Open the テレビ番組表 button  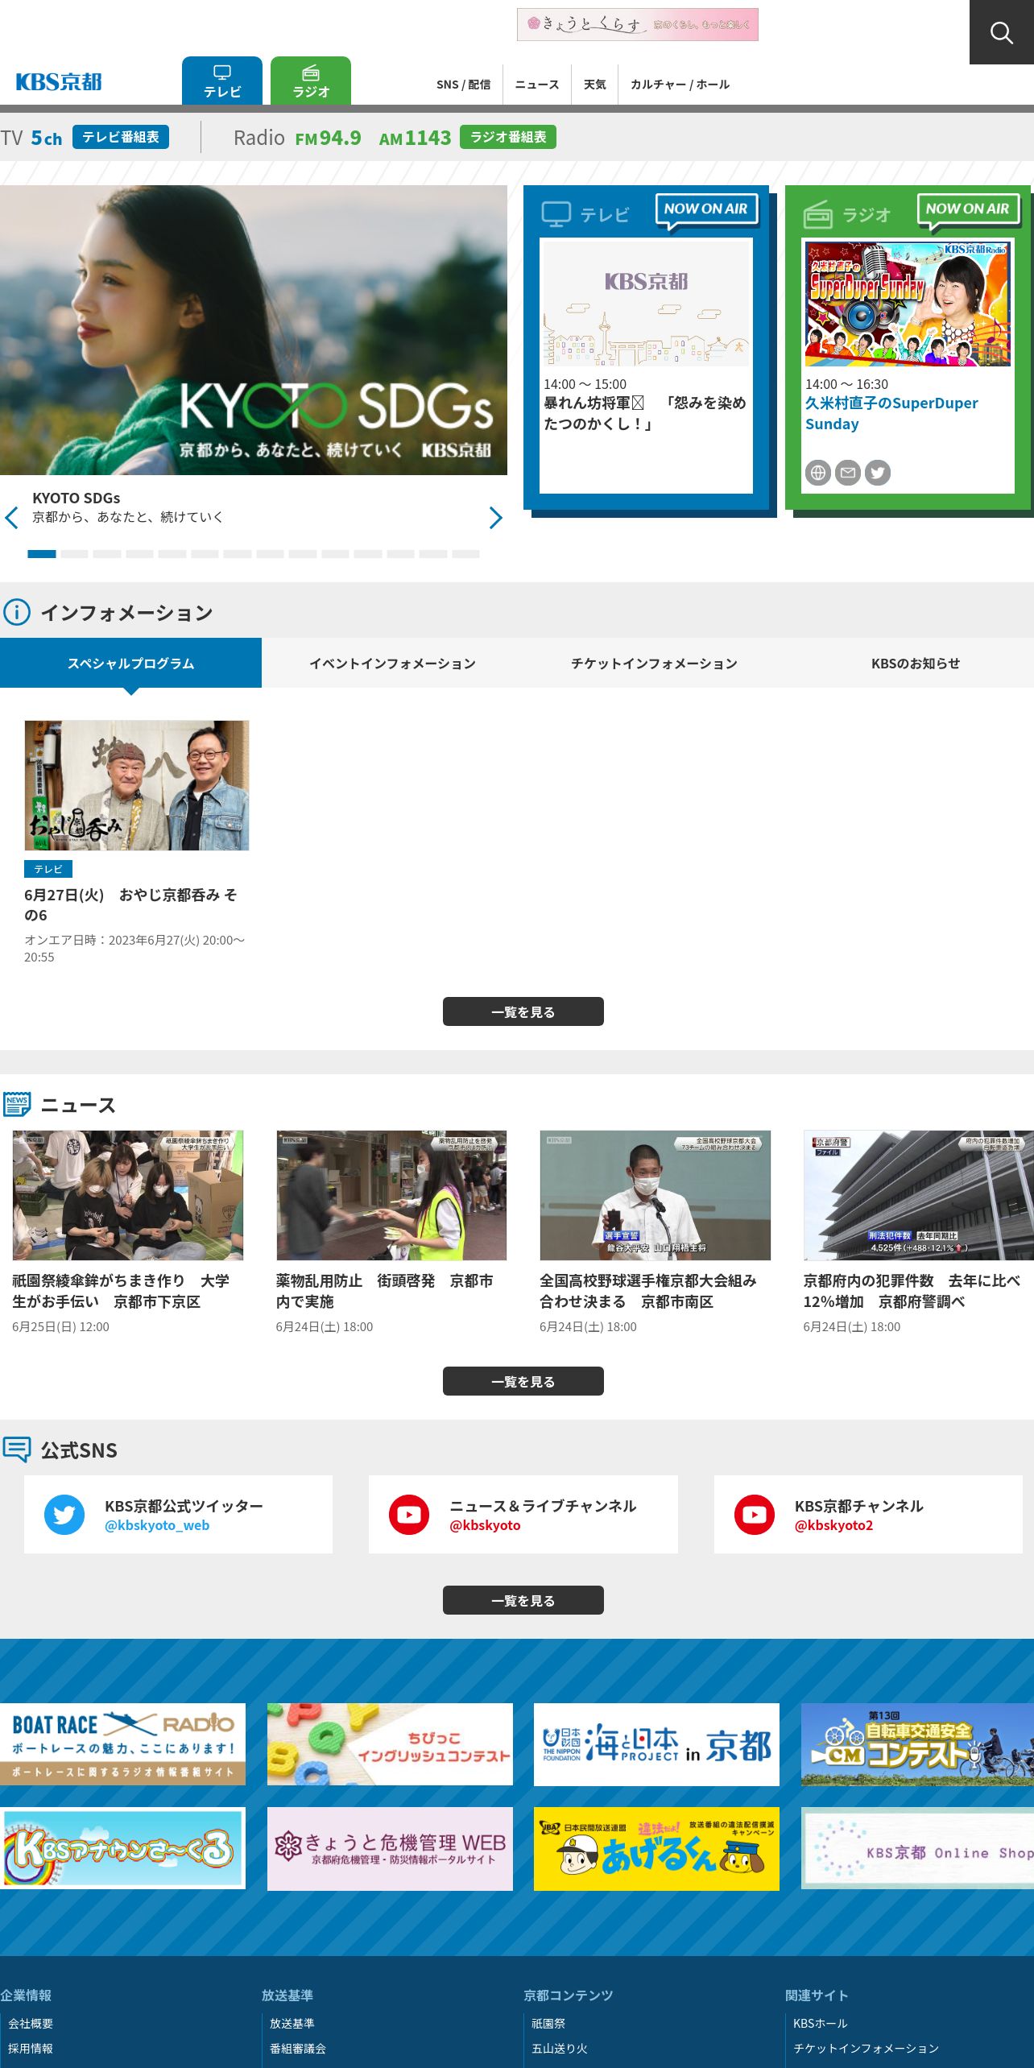coord(121,137)
